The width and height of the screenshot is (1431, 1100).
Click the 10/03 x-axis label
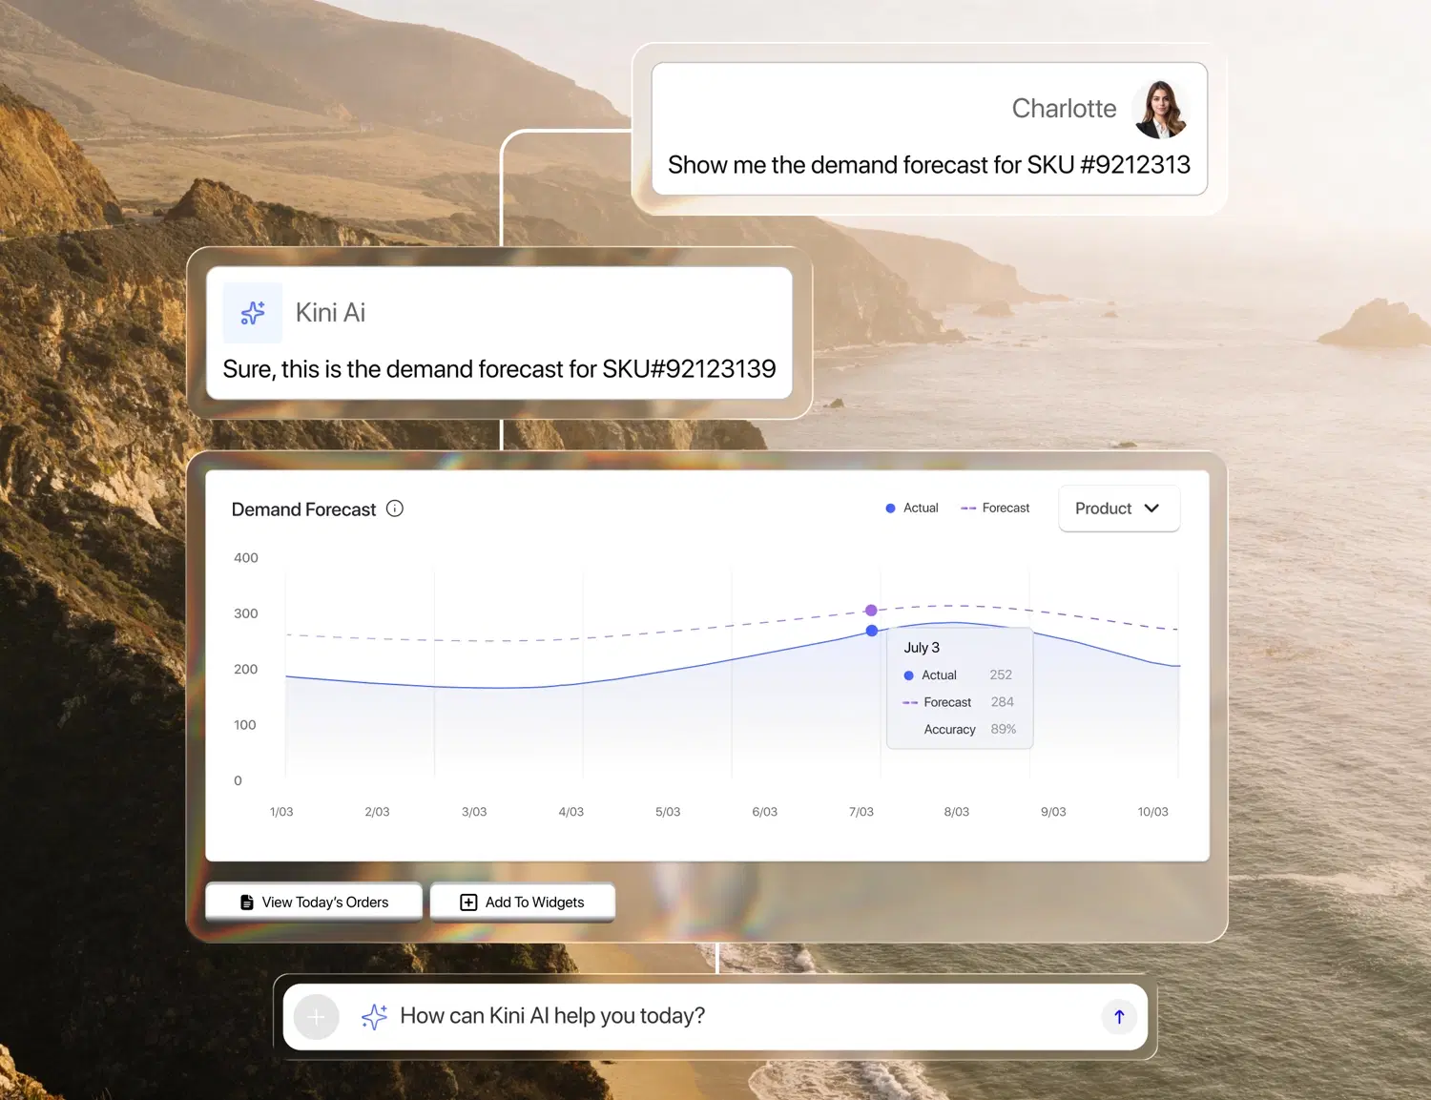[1152, 812]
